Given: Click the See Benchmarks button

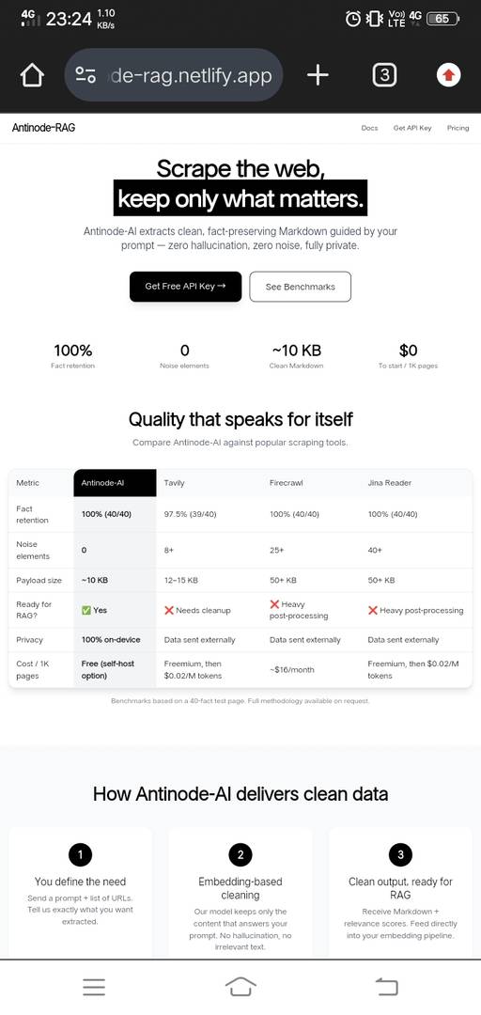Looking at the screenshot, I should (x=301, y=286).
